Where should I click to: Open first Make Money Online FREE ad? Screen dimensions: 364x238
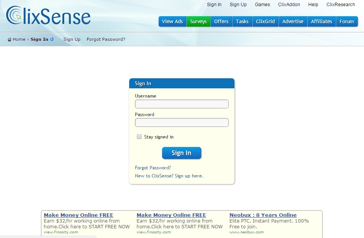[79, 215]
